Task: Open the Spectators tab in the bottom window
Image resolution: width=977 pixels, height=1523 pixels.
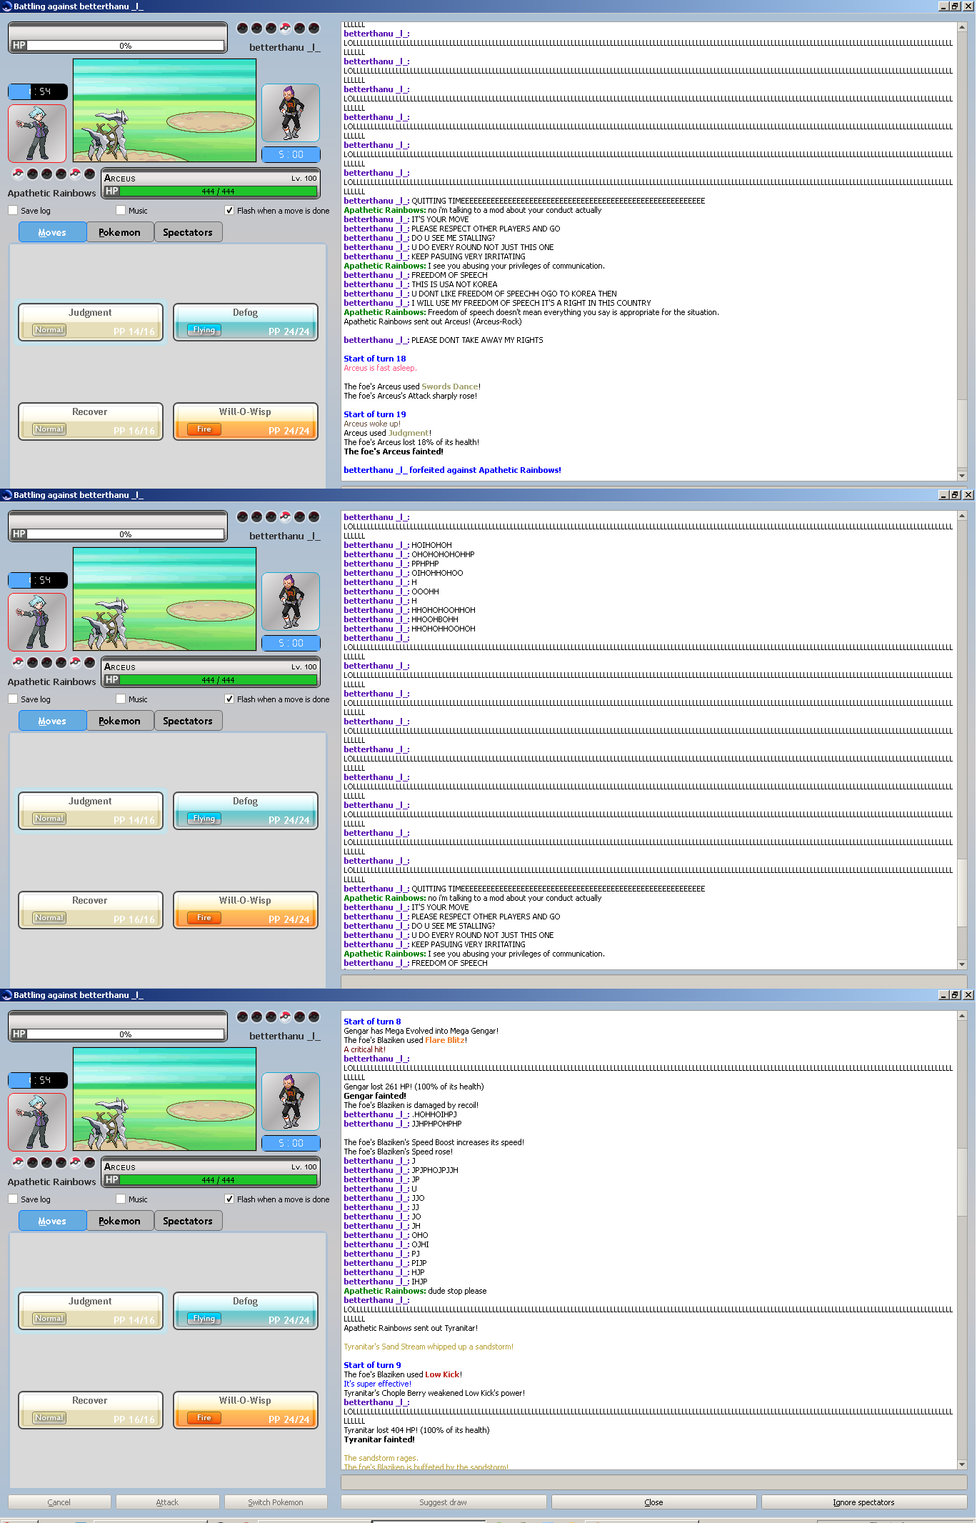Action: click(188, 1221)
